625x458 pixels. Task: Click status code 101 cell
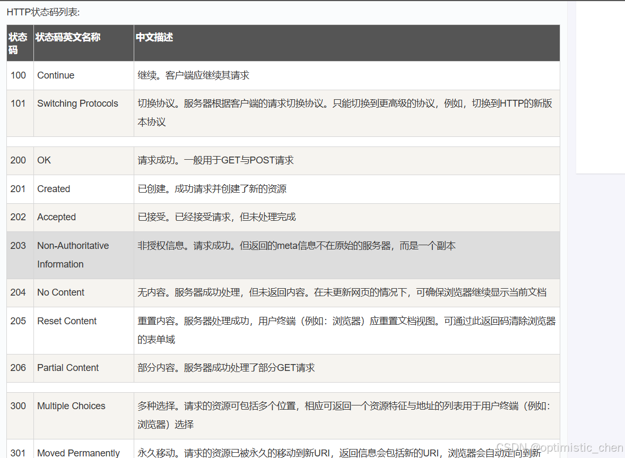20,113
